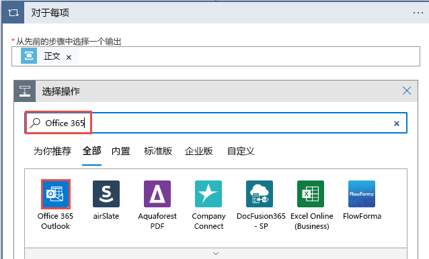Click the output selection field containing 正文
This screenshot has width=429, height=259.
(216, 56)
